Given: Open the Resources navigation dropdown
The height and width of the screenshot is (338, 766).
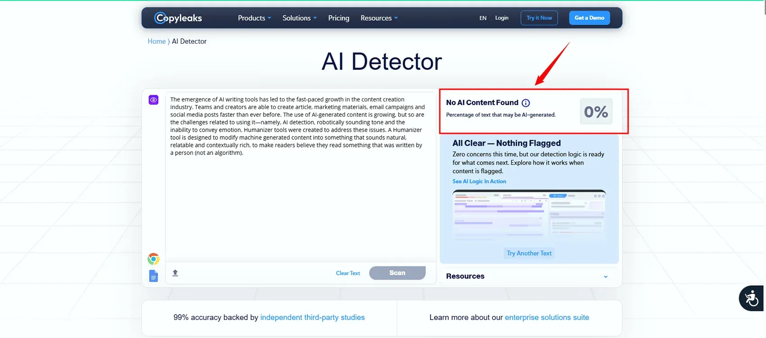Looking at the screenshot, I should pos(378,18).
